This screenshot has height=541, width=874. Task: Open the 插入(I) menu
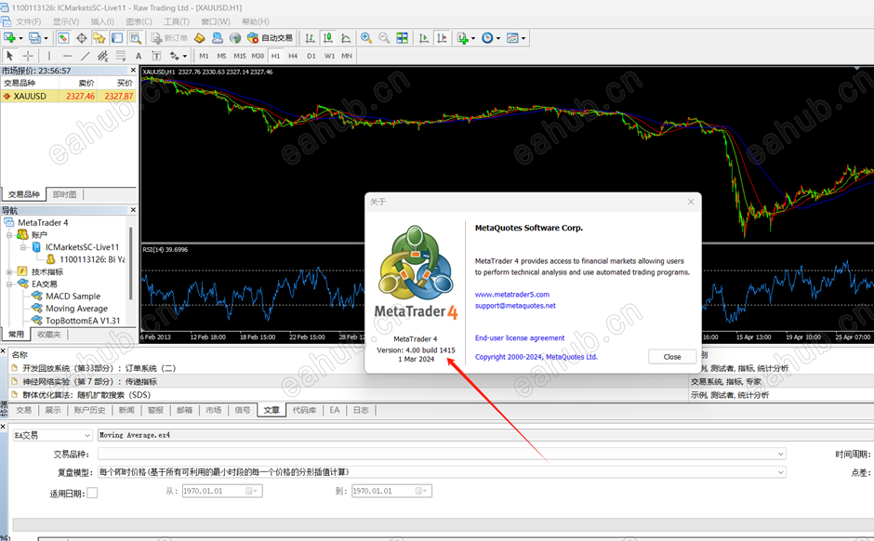click(x=102, y=21)
